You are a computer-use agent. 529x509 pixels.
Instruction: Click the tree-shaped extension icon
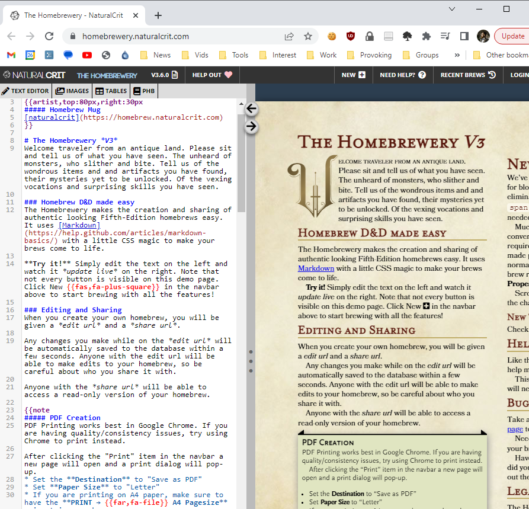click(x=407, y=36)
